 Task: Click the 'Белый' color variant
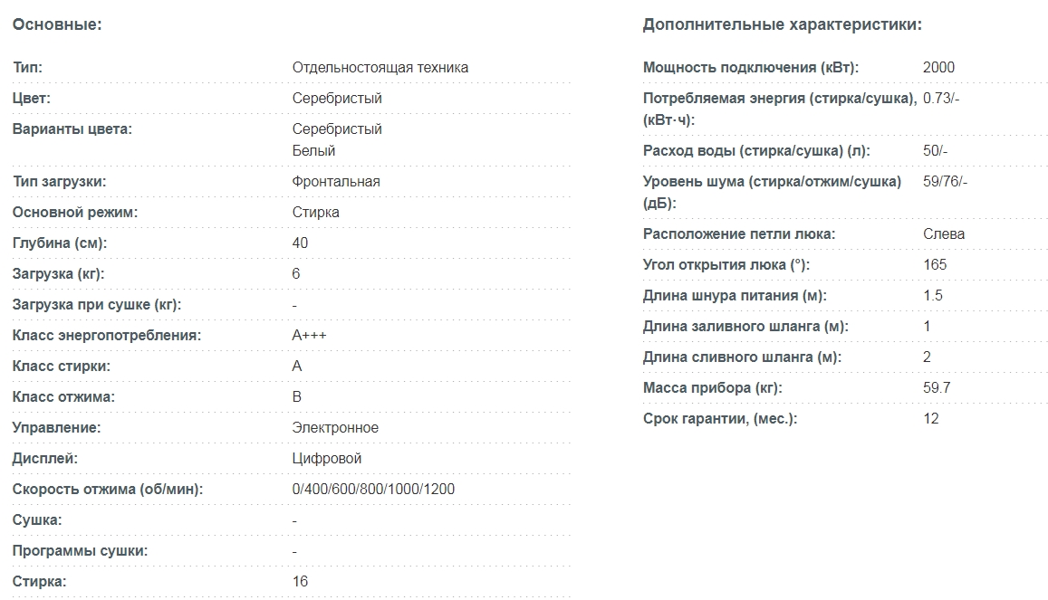pyautogui.click(x=313, y=150)
